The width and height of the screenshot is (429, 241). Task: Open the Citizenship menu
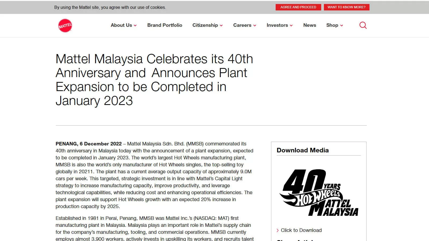pyautogui.click(x=205, y=25)
